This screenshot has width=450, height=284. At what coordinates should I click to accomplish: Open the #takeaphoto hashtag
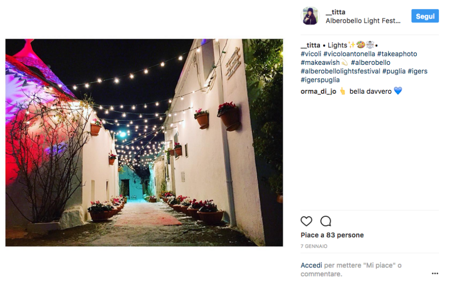(x=397, y=54)
